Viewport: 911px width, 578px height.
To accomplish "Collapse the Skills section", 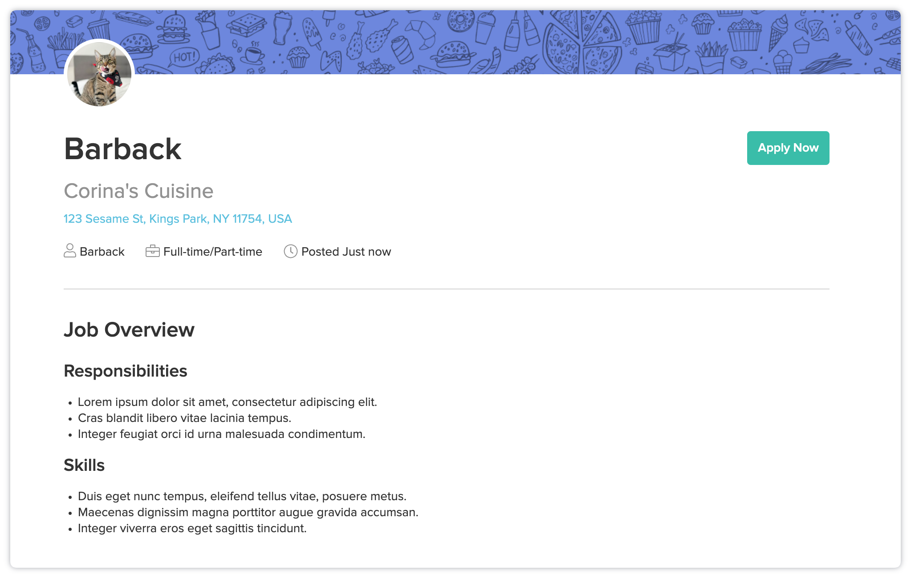I will (84, 465).
